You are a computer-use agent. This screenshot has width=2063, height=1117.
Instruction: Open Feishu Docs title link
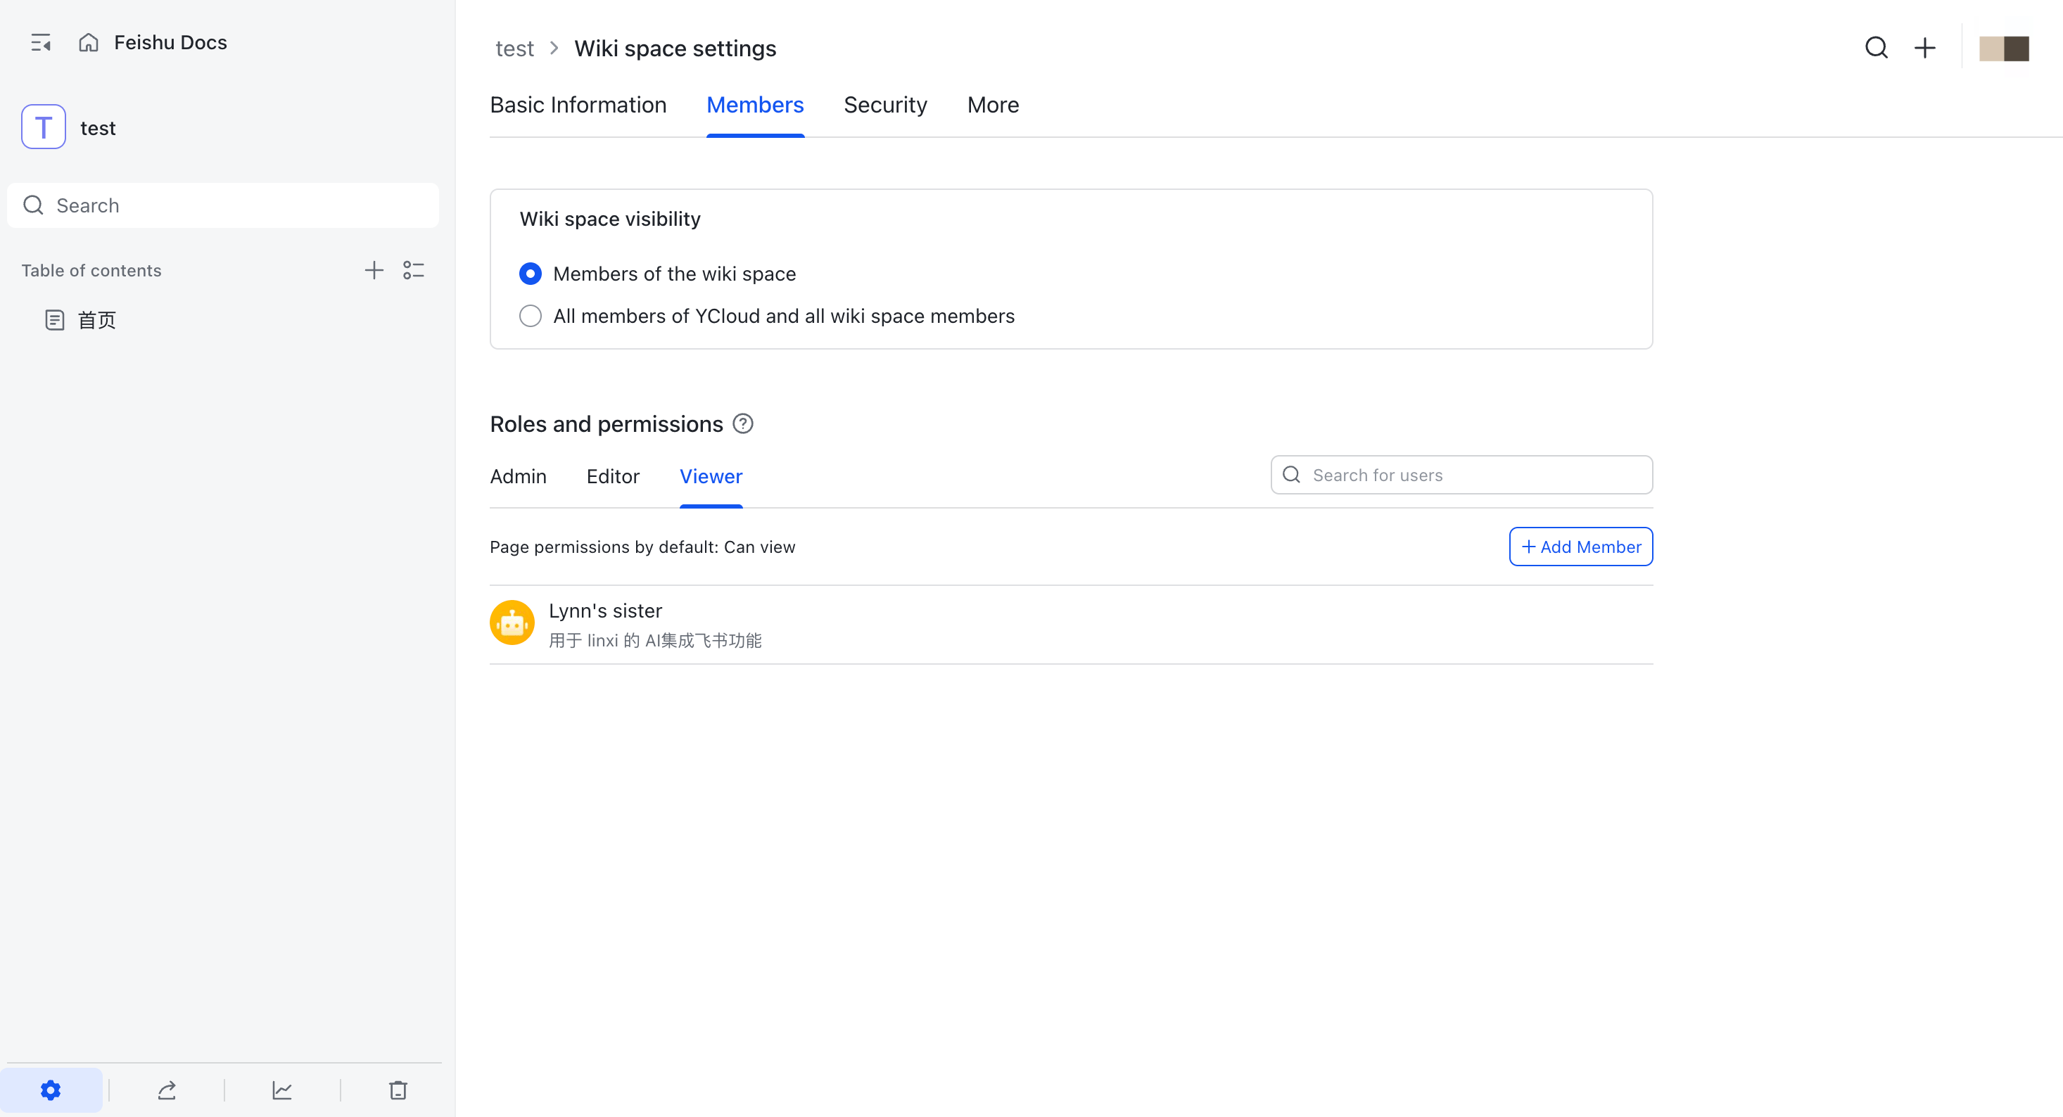[170, 42]
